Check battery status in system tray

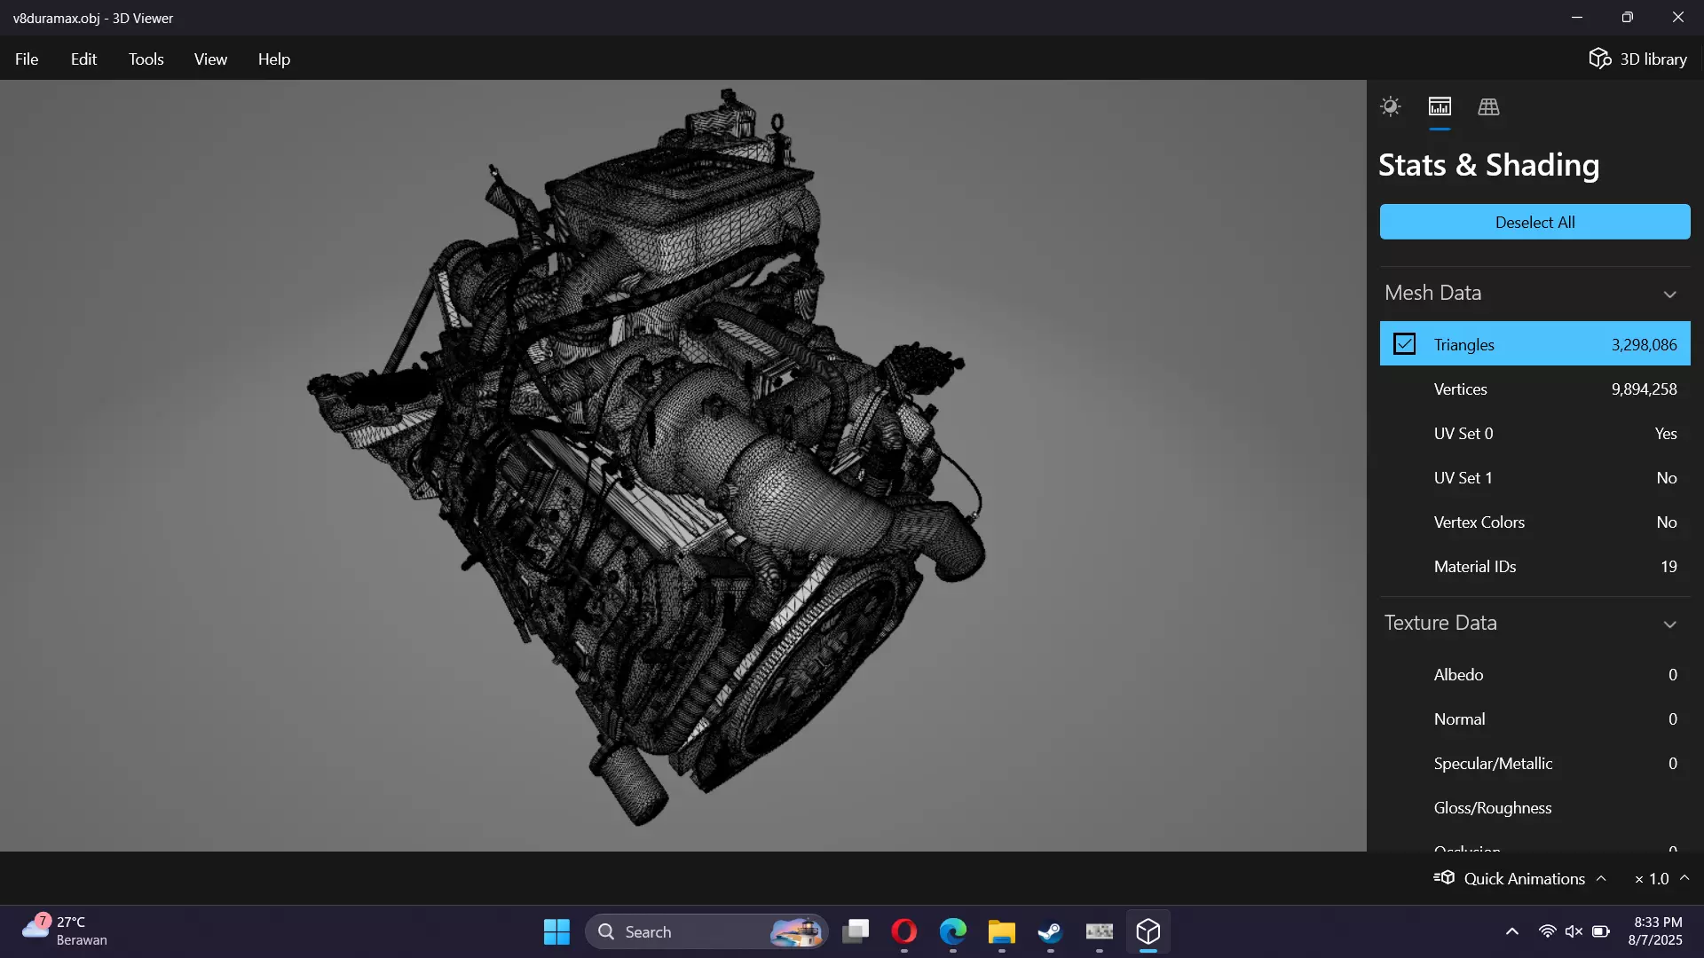1601,931
